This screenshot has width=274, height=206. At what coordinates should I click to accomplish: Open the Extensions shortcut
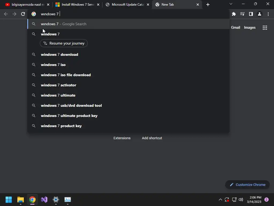(122, 138)
